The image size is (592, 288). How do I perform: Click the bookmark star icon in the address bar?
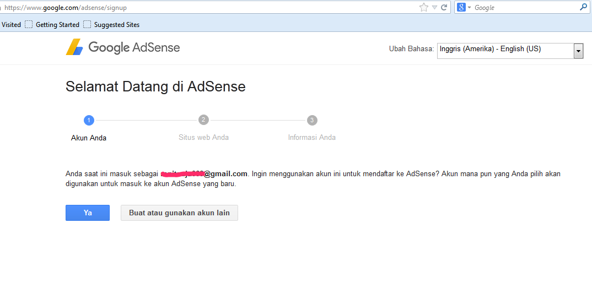pos(424,7)
